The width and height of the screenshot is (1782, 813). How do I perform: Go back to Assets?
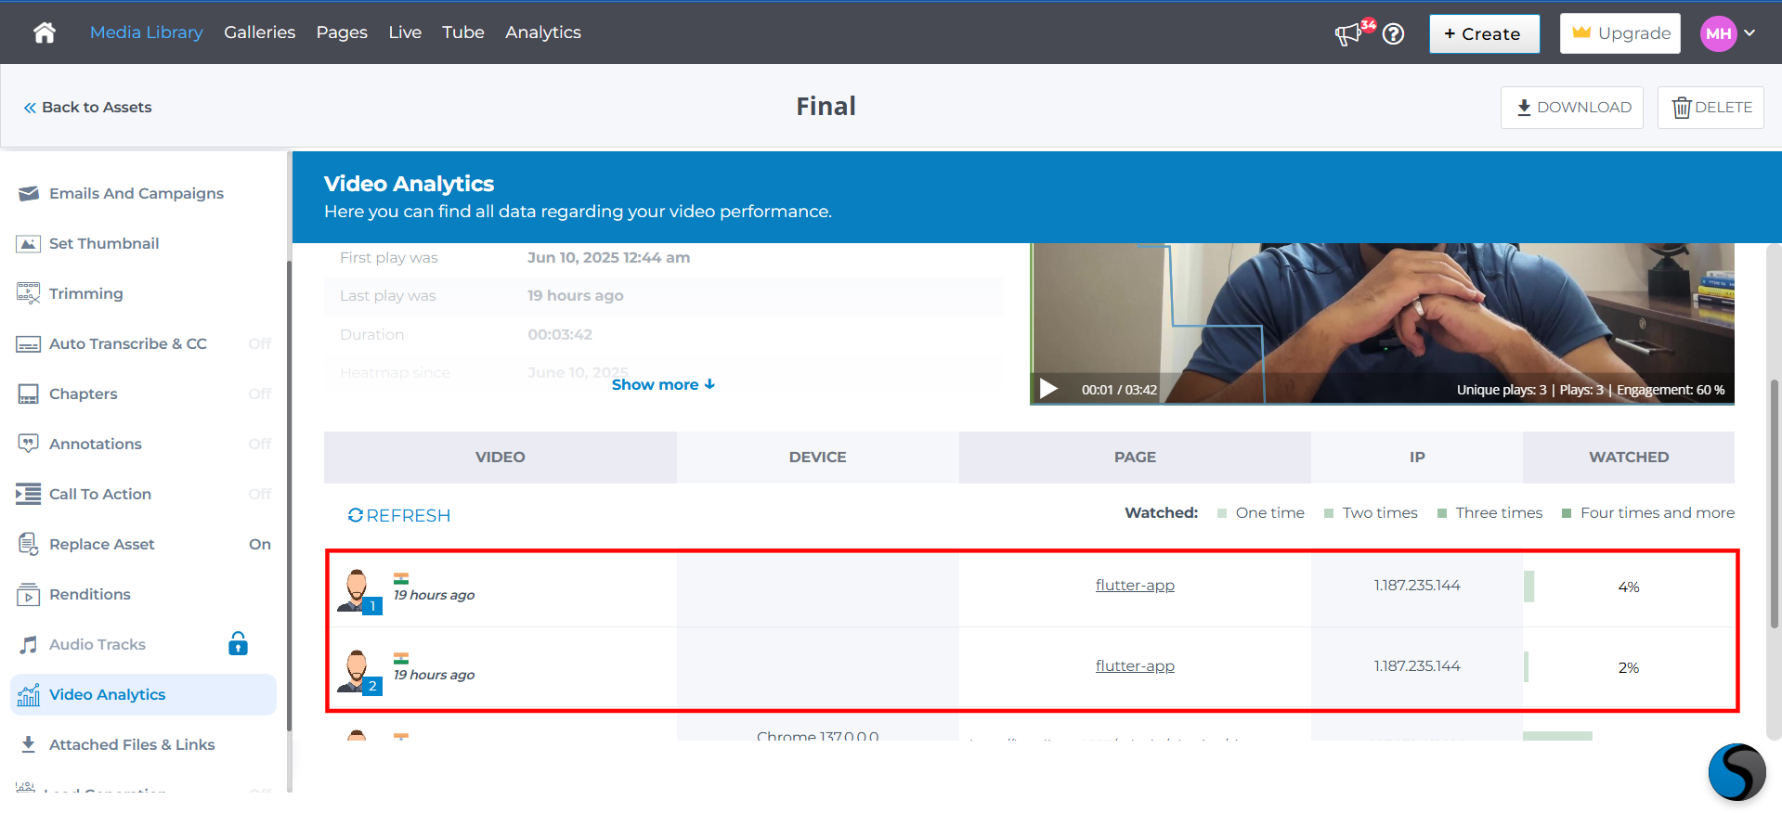(x=87, y=108)
